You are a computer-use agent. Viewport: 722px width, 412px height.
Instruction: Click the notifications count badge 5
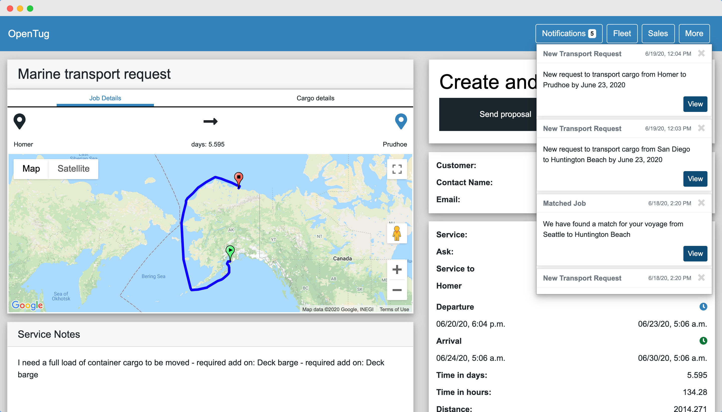tap(592, 34)
